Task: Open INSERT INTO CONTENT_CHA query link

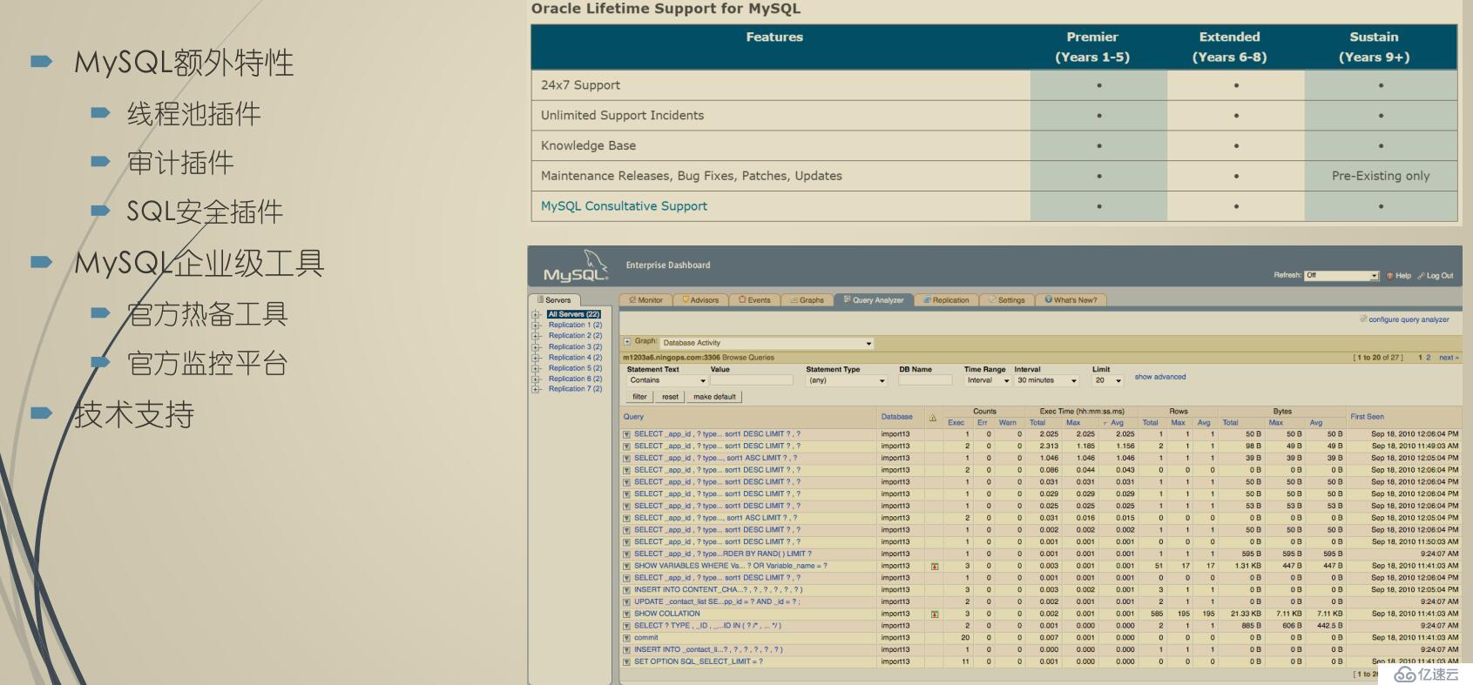Action: pos(719,590)
